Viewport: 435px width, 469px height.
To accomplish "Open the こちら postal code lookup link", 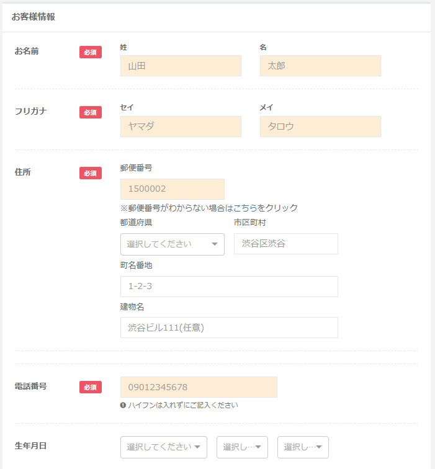I will 245,208.
